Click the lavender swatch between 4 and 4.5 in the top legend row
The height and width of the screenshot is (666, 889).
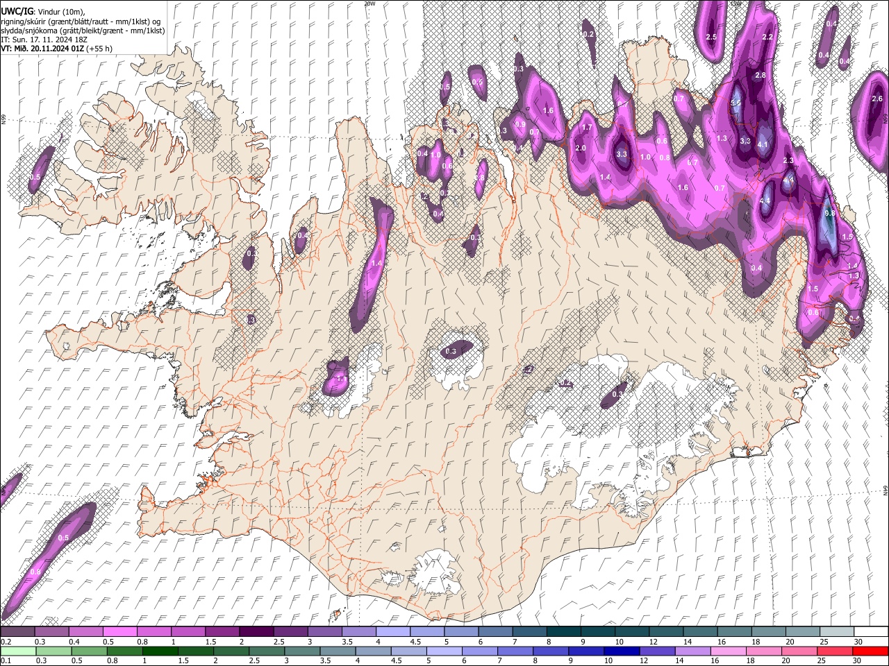[393, 631]
